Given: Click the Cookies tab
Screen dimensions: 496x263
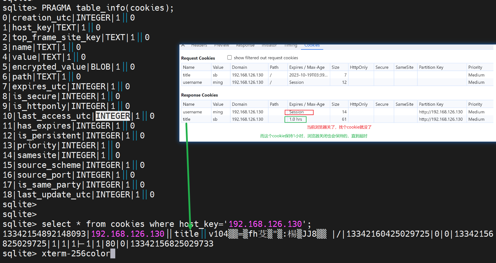Looking at the screenshot, I should coord(312,46).
